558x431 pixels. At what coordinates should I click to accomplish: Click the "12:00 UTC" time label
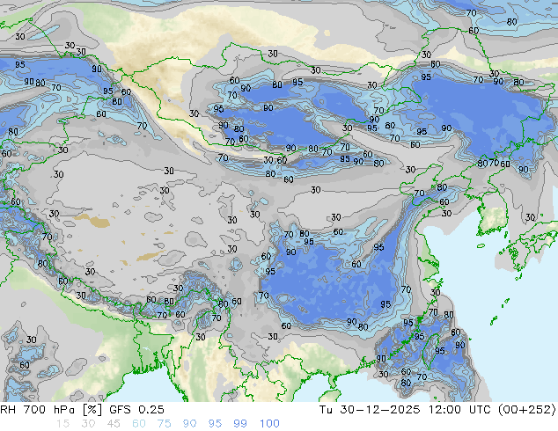coord(459,410)
